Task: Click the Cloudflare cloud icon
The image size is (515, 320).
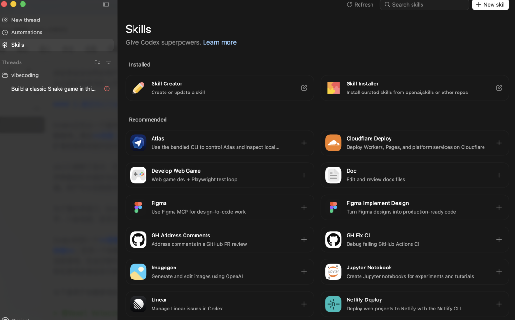Action: [x=333, y=143]
